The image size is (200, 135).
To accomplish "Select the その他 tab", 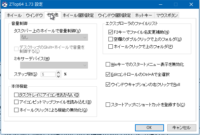I will 53,15.
